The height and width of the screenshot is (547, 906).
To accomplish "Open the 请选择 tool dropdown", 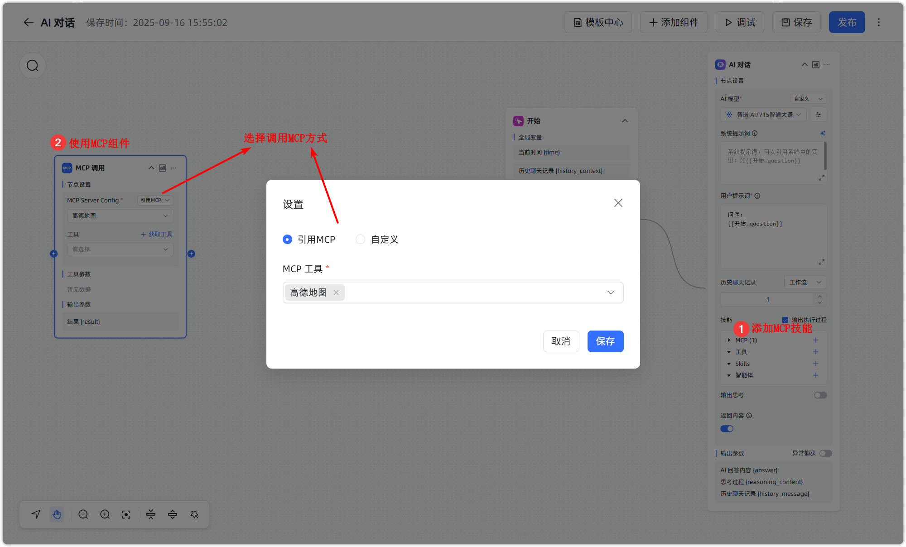I will pos(120,249).
